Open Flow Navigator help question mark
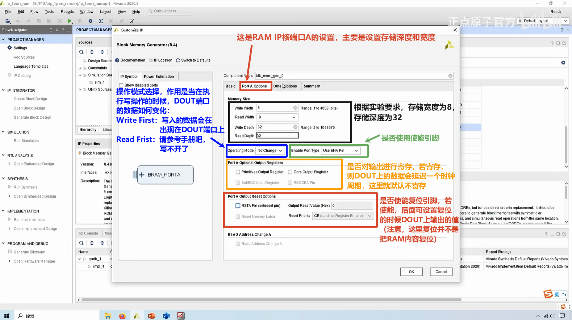The height and width of the screenshot is (320, 572). pyautogui.click(x=63, y=30)
